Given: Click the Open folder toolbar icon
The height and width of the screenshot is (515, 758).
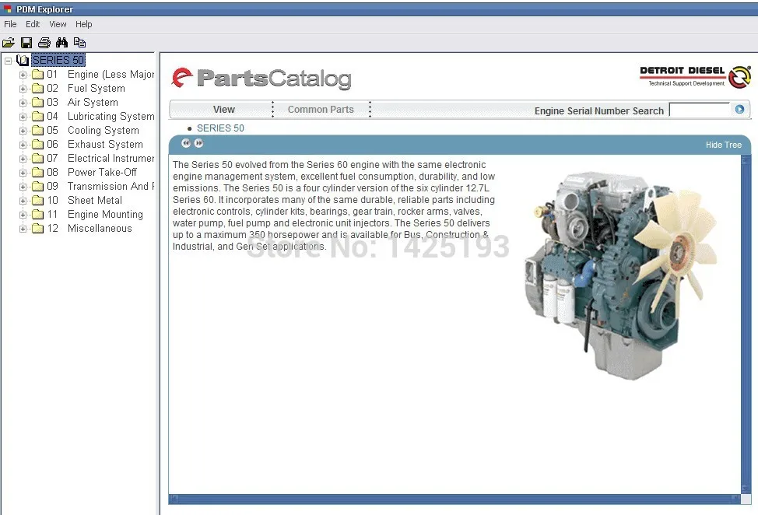Looking at the screenshot, I should (9, 43).
